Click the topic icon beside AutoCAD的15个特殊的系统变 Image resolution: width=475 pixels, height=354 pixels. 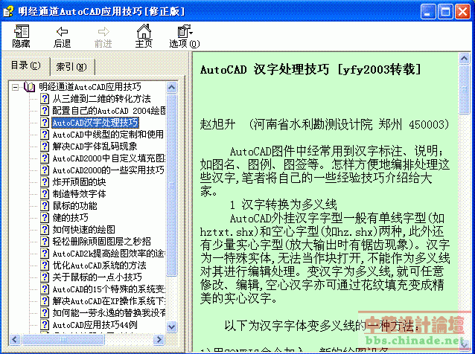coord(45,289)
